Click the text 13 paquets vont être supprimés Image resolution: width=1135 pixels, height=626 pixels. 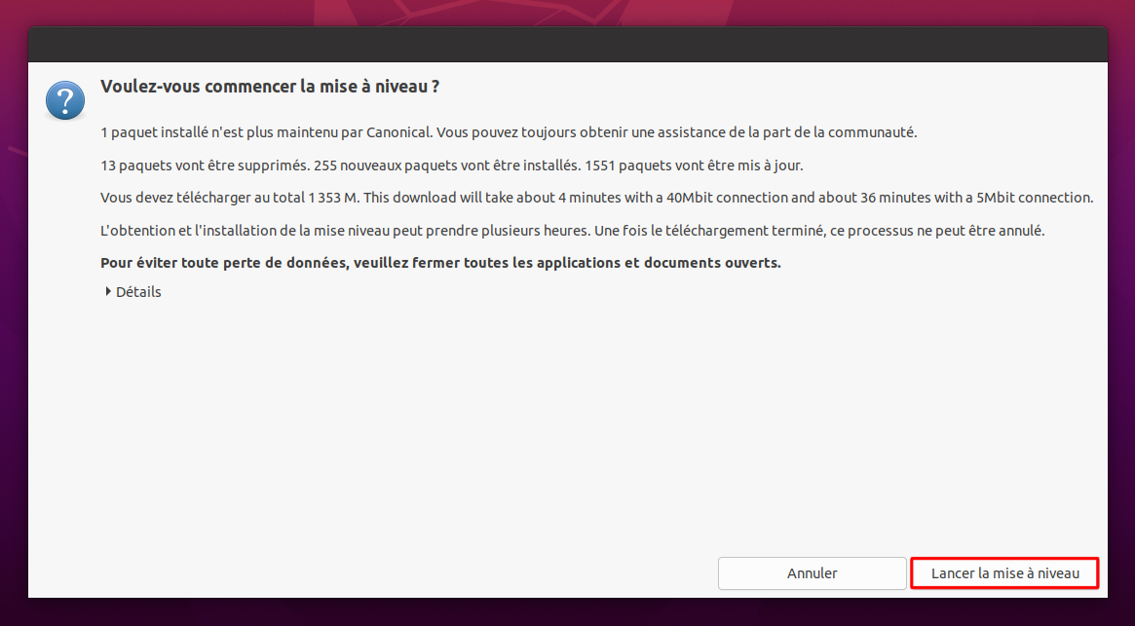[205, 165]
